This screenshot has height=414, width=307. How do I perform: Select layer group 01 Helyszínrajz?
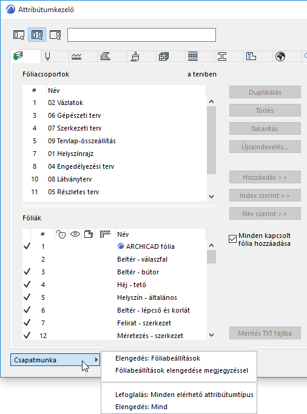tap(114, 154)
